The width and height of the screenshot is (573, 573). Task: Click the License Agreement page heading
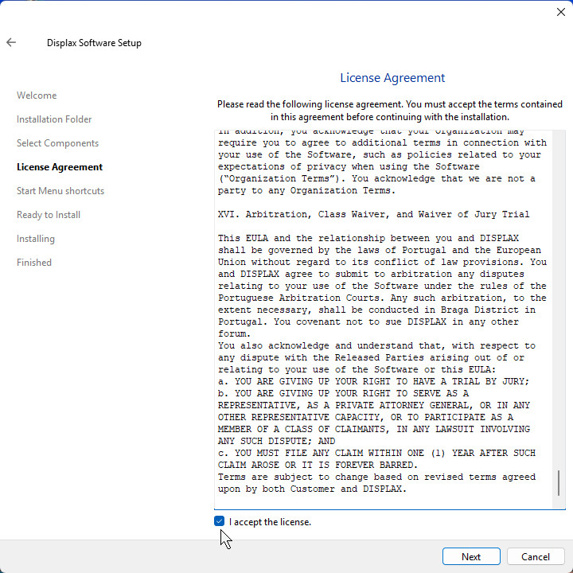pyautogui.click(x=392, y=78)
